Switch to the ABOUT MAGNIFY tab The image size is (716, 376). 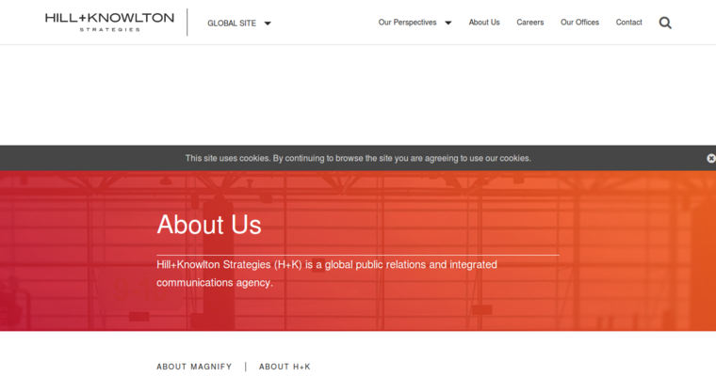(194, 367)
